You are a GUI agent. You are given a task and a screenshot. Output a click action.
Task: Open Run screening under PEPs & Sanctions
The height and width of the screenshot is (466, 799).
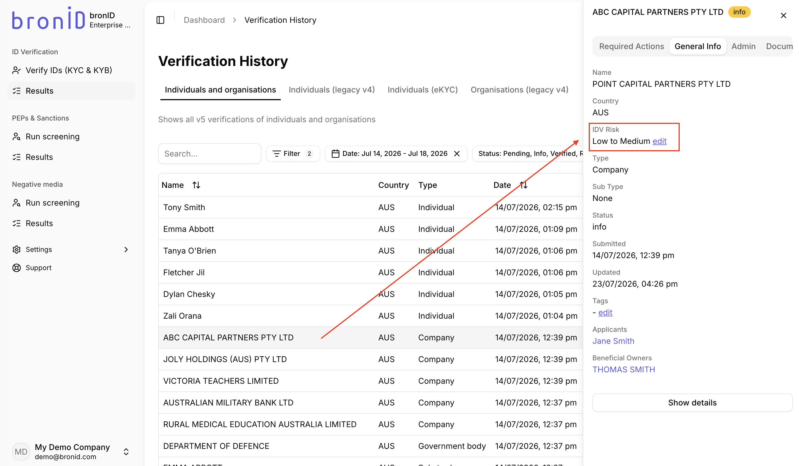point(71,136)
